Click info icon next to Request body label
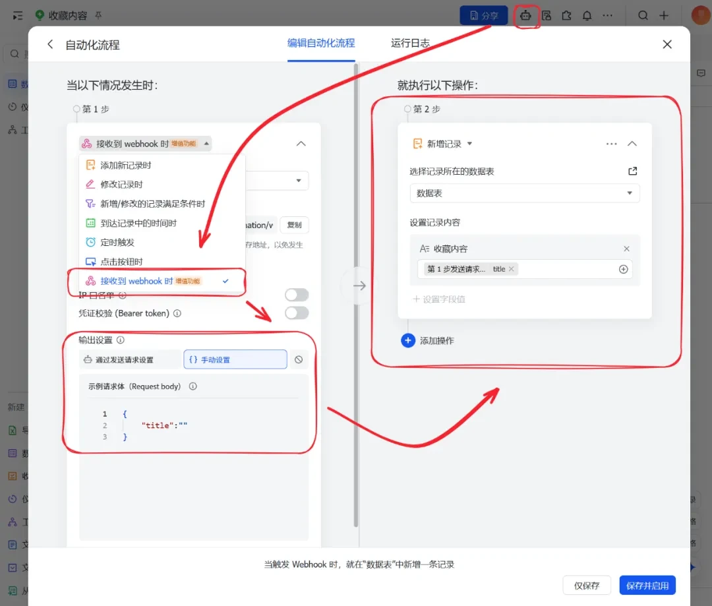The width and height of the screenshot is (712, 606). tap(193, 386)
